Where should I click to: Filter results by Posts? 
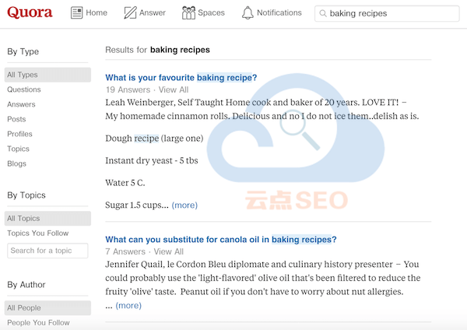pos(16,119)
